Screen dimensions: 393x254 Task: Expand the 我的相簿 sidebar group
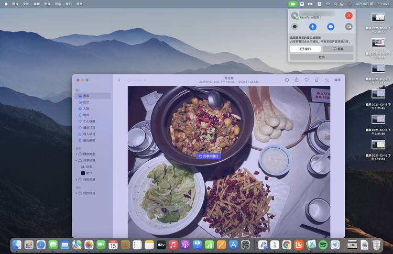[77, 180]
